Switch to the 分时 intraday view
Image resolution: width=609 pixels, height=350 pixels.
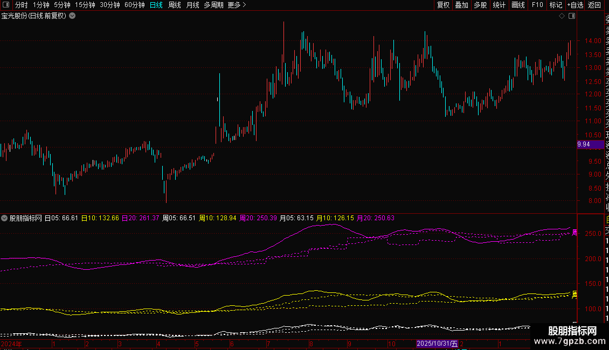point(21,5)
